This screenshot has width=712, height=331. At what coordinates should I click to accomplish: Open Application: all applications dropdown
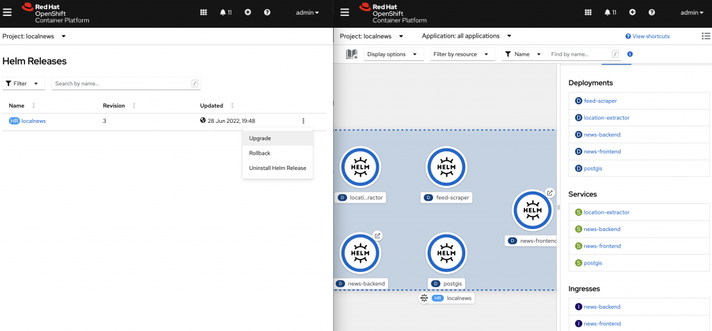click(467, 36)
